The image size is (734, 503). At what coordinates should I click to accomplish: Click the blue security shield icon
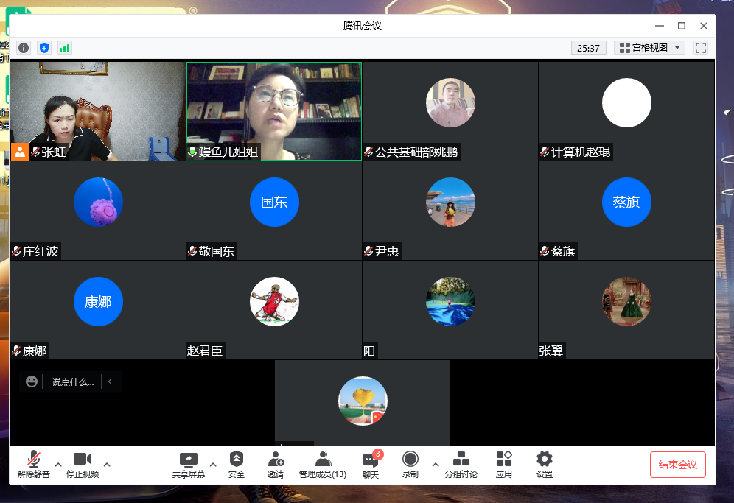(x=44, y=48)
